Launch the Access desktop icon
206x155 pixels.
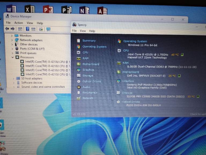point(102,11)
